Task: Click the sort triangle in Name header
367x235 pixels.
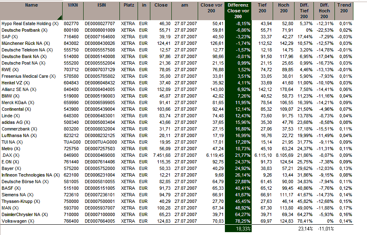Action: (x=60, y=18)
